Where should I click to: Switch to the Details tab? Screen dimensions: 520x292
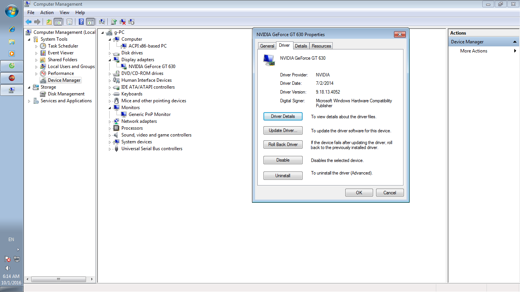[x=301, y=46]
